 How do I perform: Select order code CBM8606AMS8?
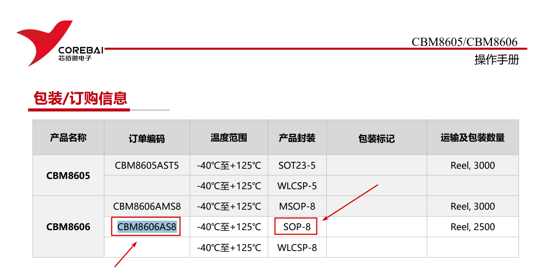[147, 206]
